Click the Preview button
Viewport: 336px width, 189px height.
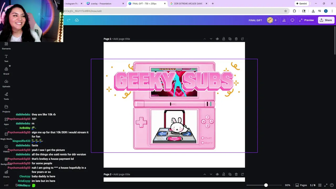(x=306, y=20)
